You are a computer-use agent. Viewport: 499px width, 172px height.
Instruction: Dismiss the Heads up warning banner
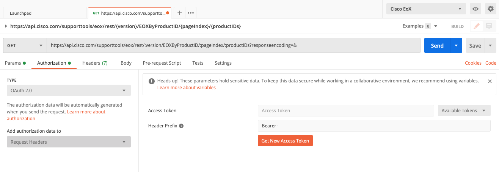click(x=490, y=81)
